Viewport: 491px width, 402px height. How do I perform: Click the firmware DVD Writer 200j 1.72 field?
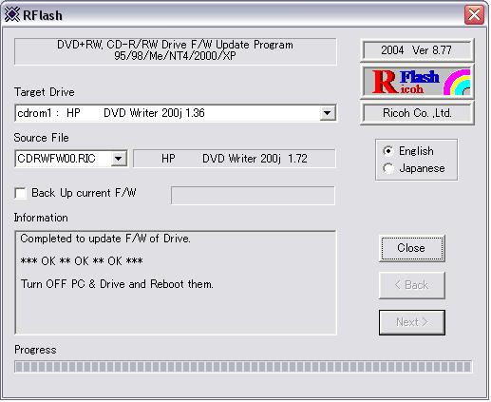pyautogui.click(x=235, y=159)
